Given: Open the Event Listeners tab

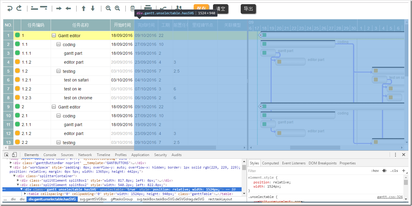Looking at the screenshot, I should click(x=294, y=163).
